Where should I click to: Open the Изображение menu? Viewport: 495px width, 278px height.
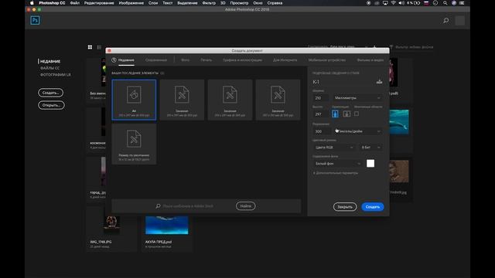pos(131,3)
